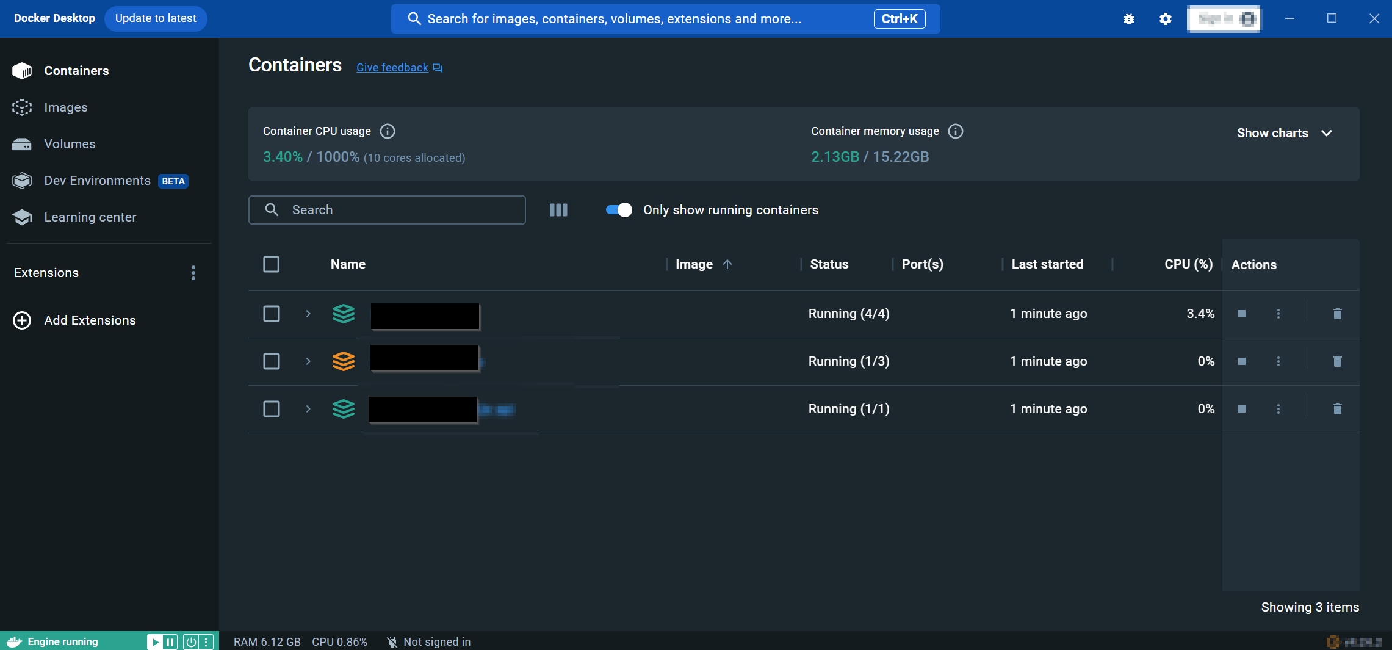Screen dimensions: 1392x650
Task: Expand the Running (1/3) stack row
Action: click(x=308, y=361)
